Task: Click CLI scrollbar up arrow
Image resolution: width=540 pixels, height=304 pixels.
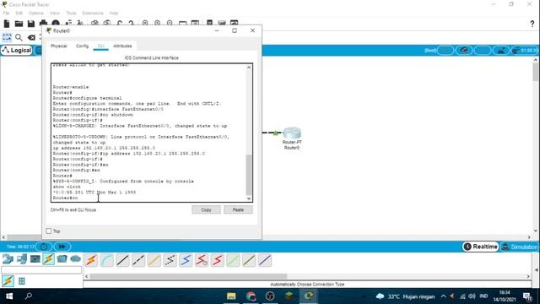Action: point(249,68)
